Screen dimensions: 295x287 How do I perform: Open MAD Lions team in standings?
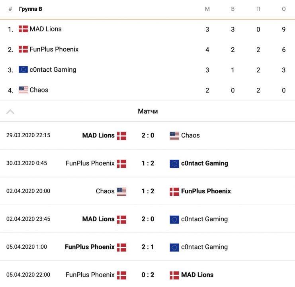click(x=45, y=29)
